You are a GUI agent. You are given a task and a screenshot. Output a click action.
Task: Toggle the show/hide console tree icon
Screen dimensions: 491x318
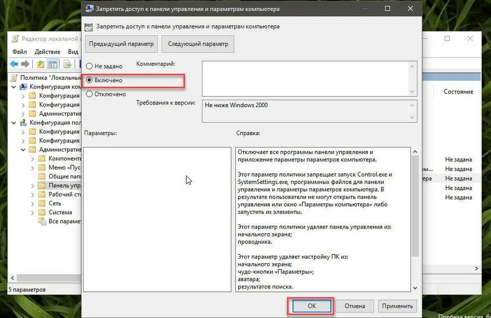52,64
